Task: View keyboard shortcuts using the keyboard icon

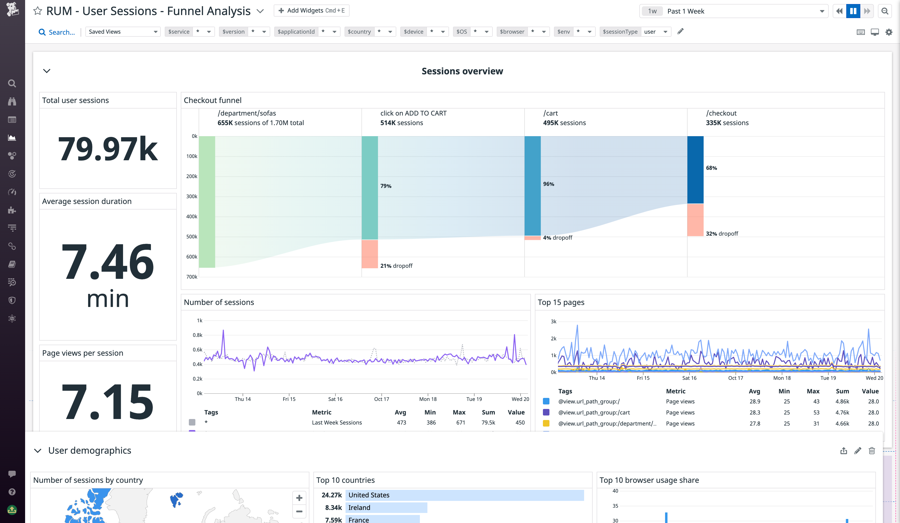Action: (x=861, y=32)
